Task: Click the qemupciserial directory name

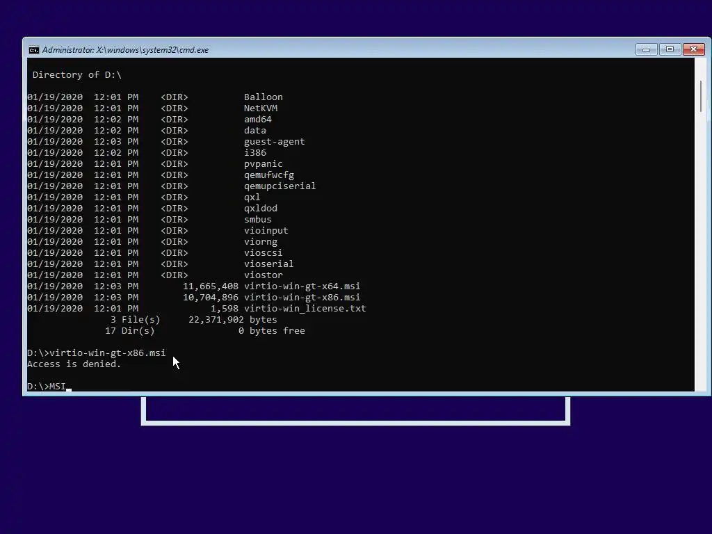Action: [x=280, y=186]
